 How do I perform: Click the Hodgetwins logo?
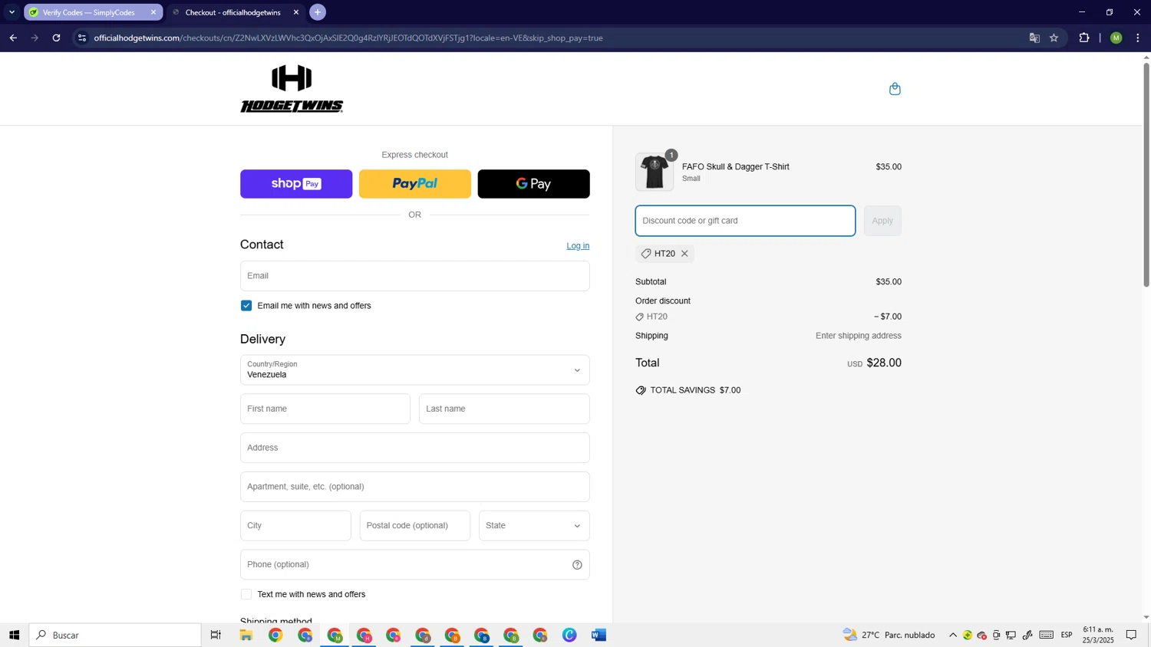[292, 89]
